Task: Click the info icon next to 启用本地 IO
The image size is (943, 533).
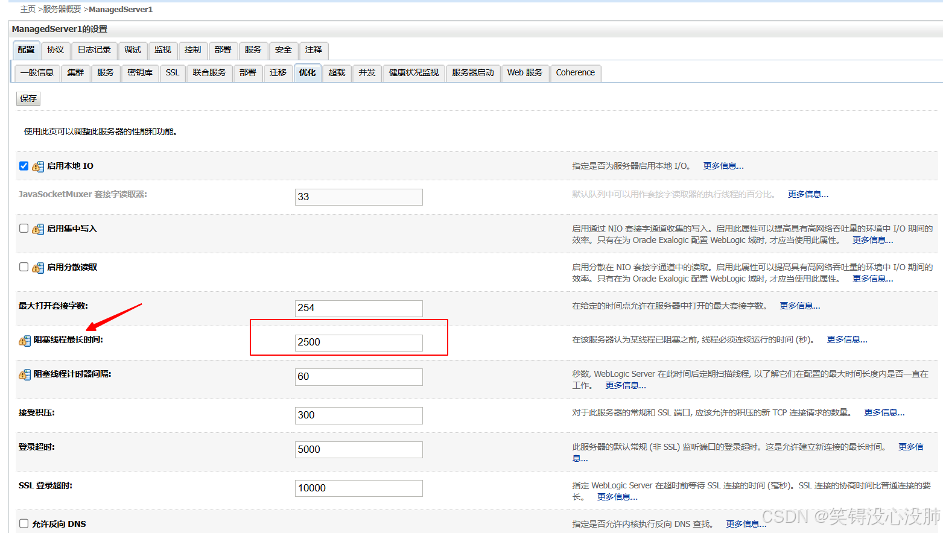Action: (x=37, y=166)
